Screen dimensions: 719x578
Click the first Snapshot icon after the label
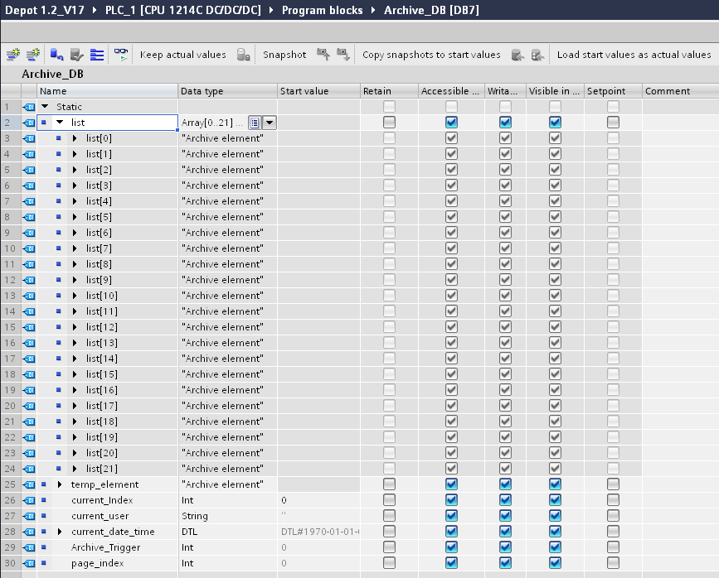click(x=323, y=55)
